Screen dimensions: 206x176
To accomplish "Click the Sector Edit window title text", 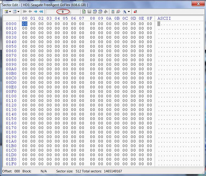I will pyautogui.click(x=45, y=5).
